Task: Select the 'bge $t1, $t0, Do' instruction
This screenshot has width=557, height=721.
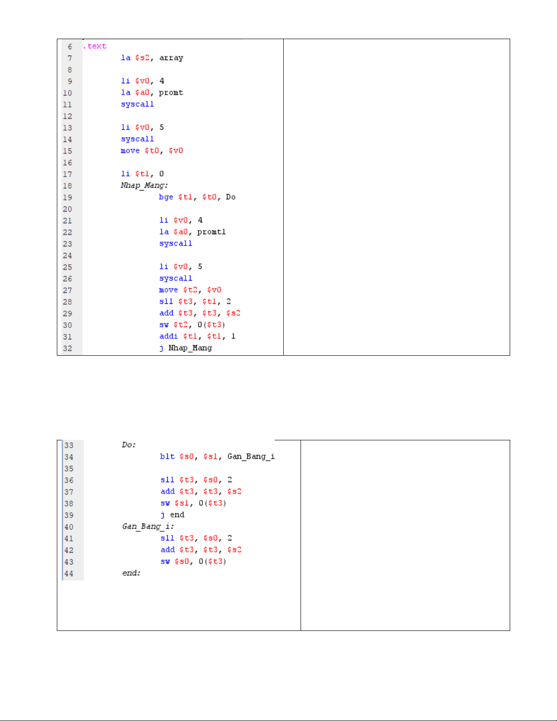Action: point(197,197)
